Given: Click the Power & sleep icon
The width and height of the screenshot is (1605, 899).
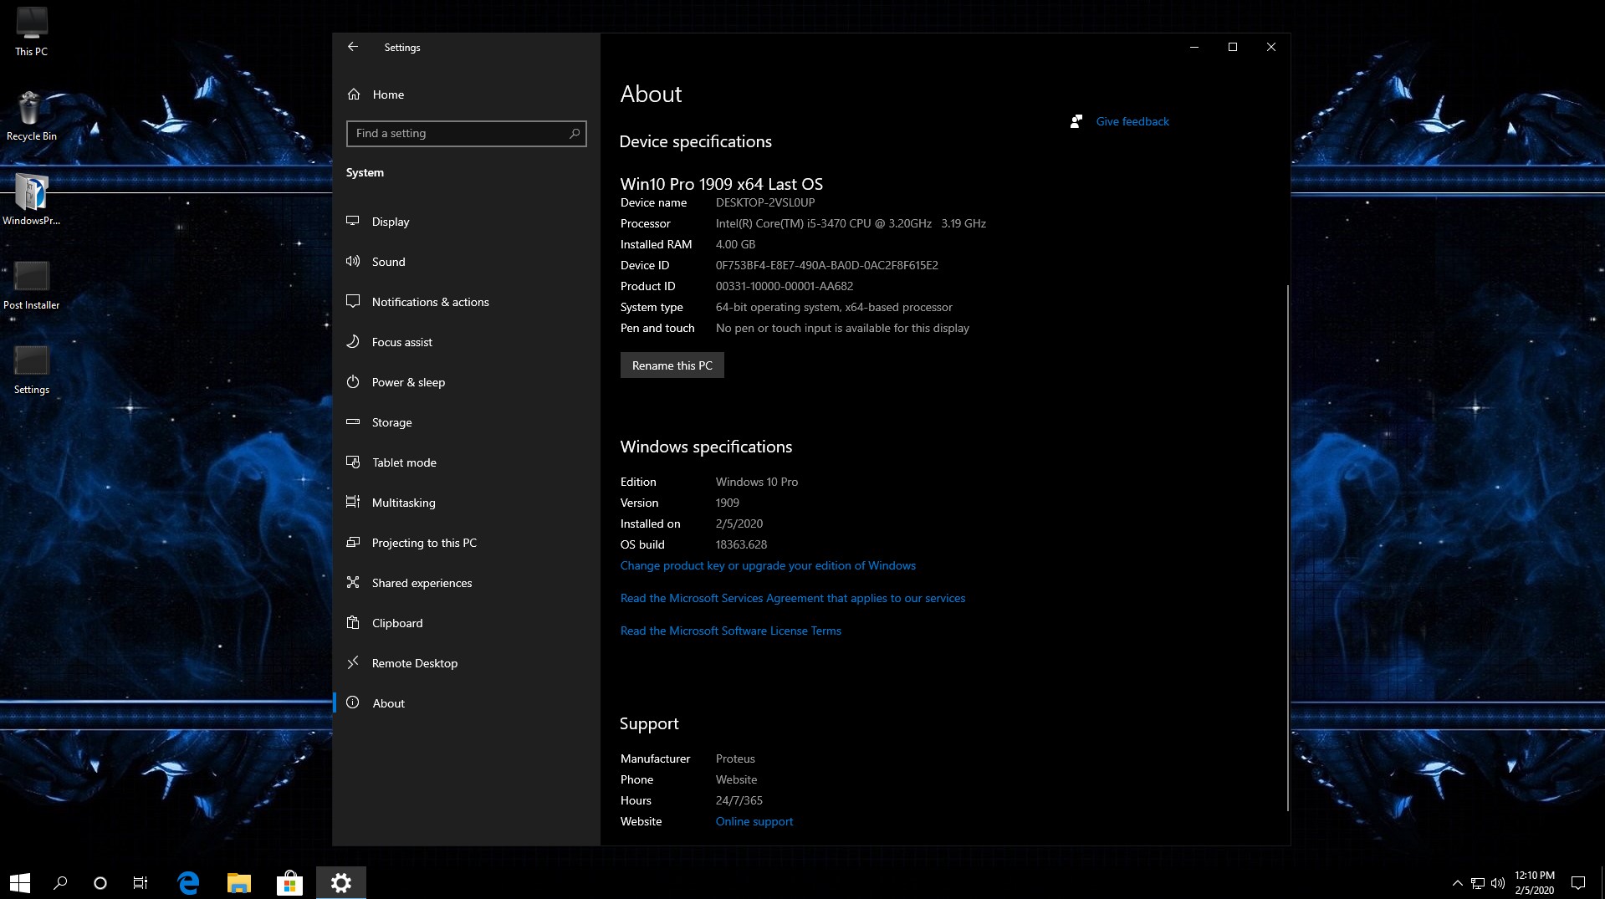Looking at the screenshot, I should pos(353,381).
